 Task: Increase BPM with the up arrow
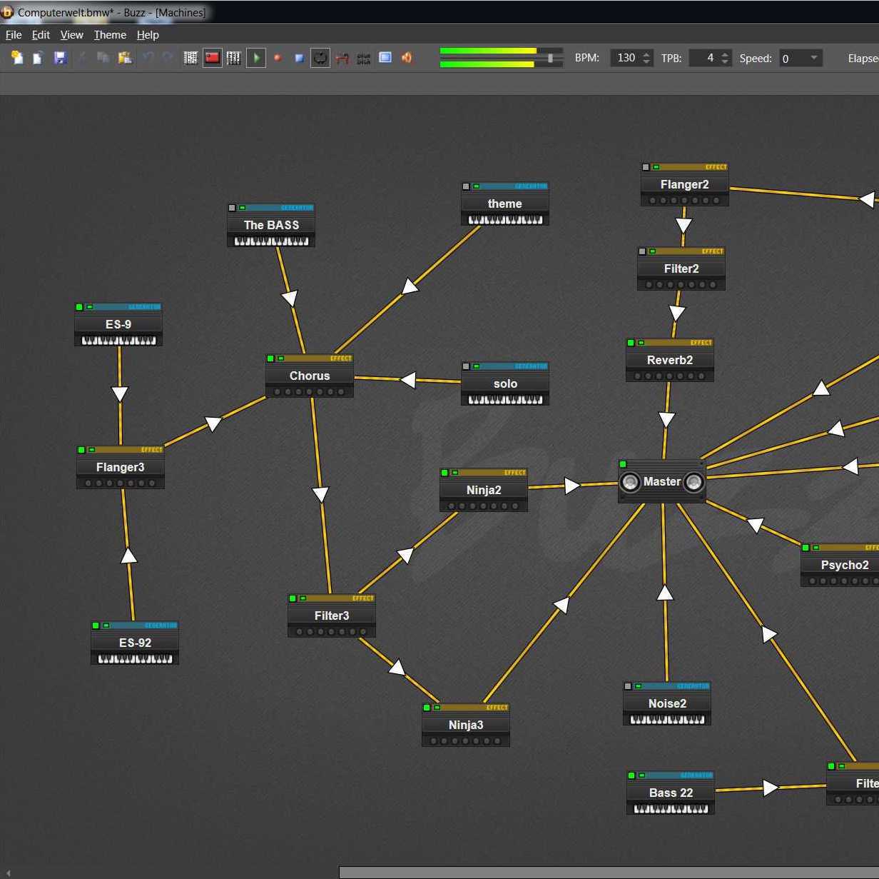click(x=646, y=54)
